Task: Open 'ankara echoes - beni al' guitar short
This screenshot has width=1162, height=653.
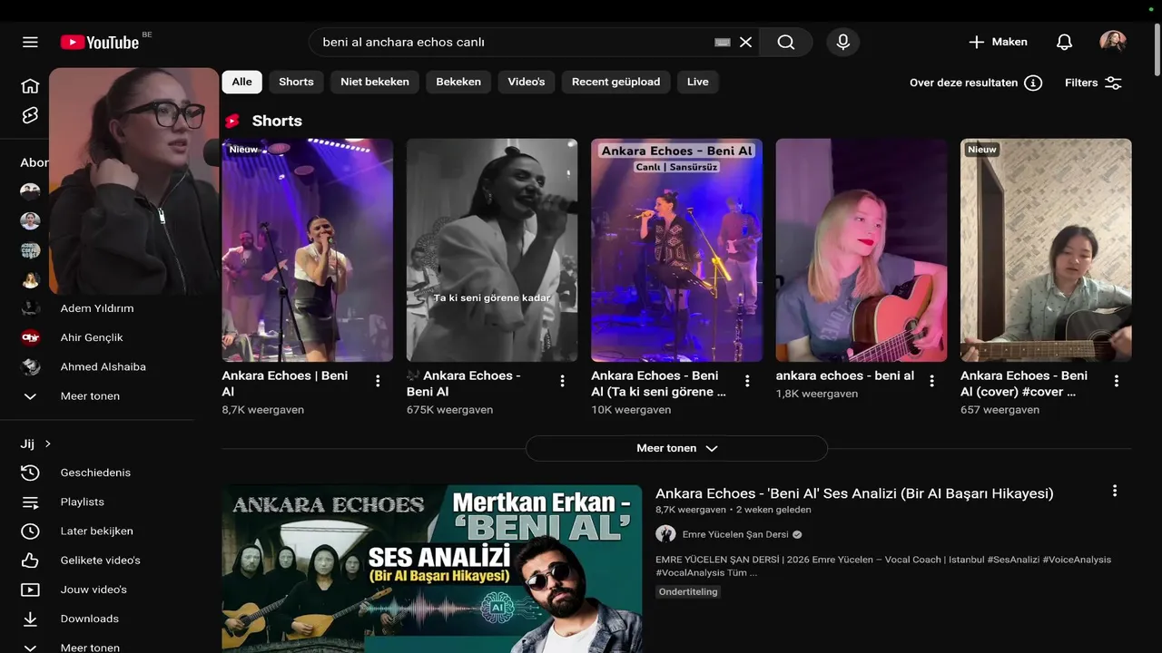Action: pos(862,250)
